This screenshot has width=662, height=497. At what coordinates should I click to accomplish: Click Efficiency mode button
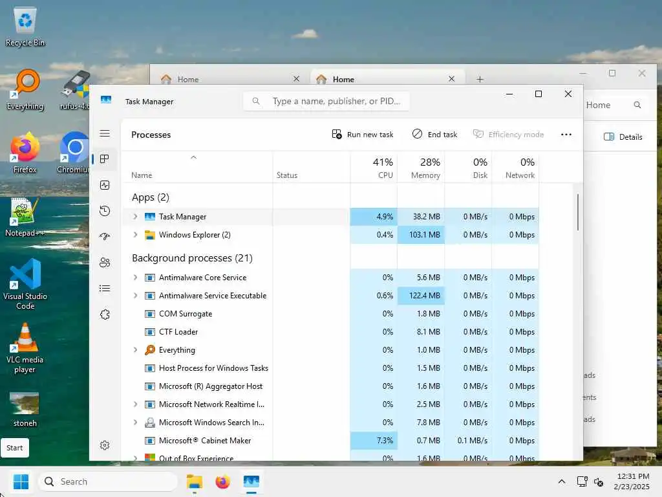[x=508, y=135]
